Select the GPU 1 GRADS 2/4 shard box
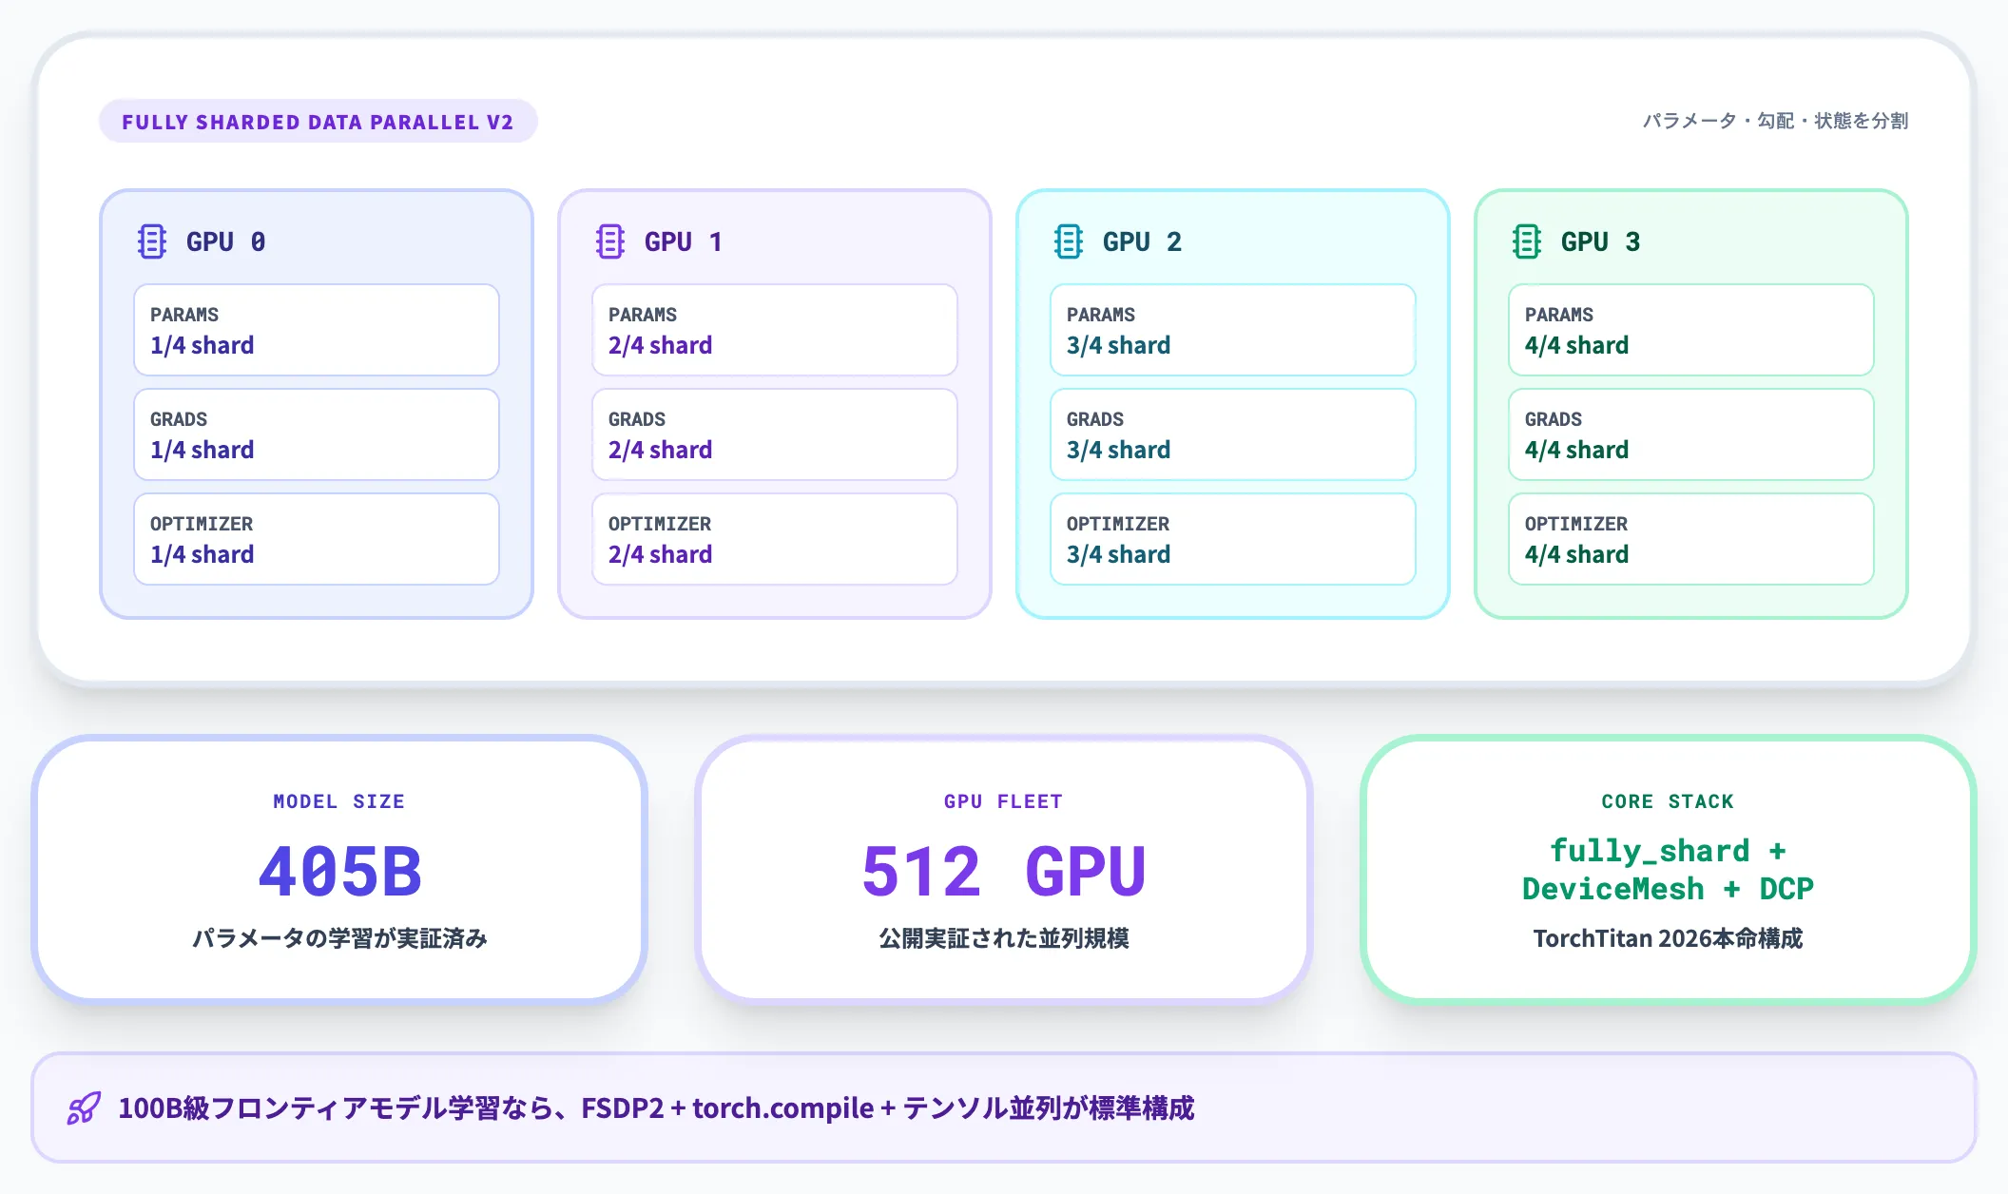 point(775,434)
